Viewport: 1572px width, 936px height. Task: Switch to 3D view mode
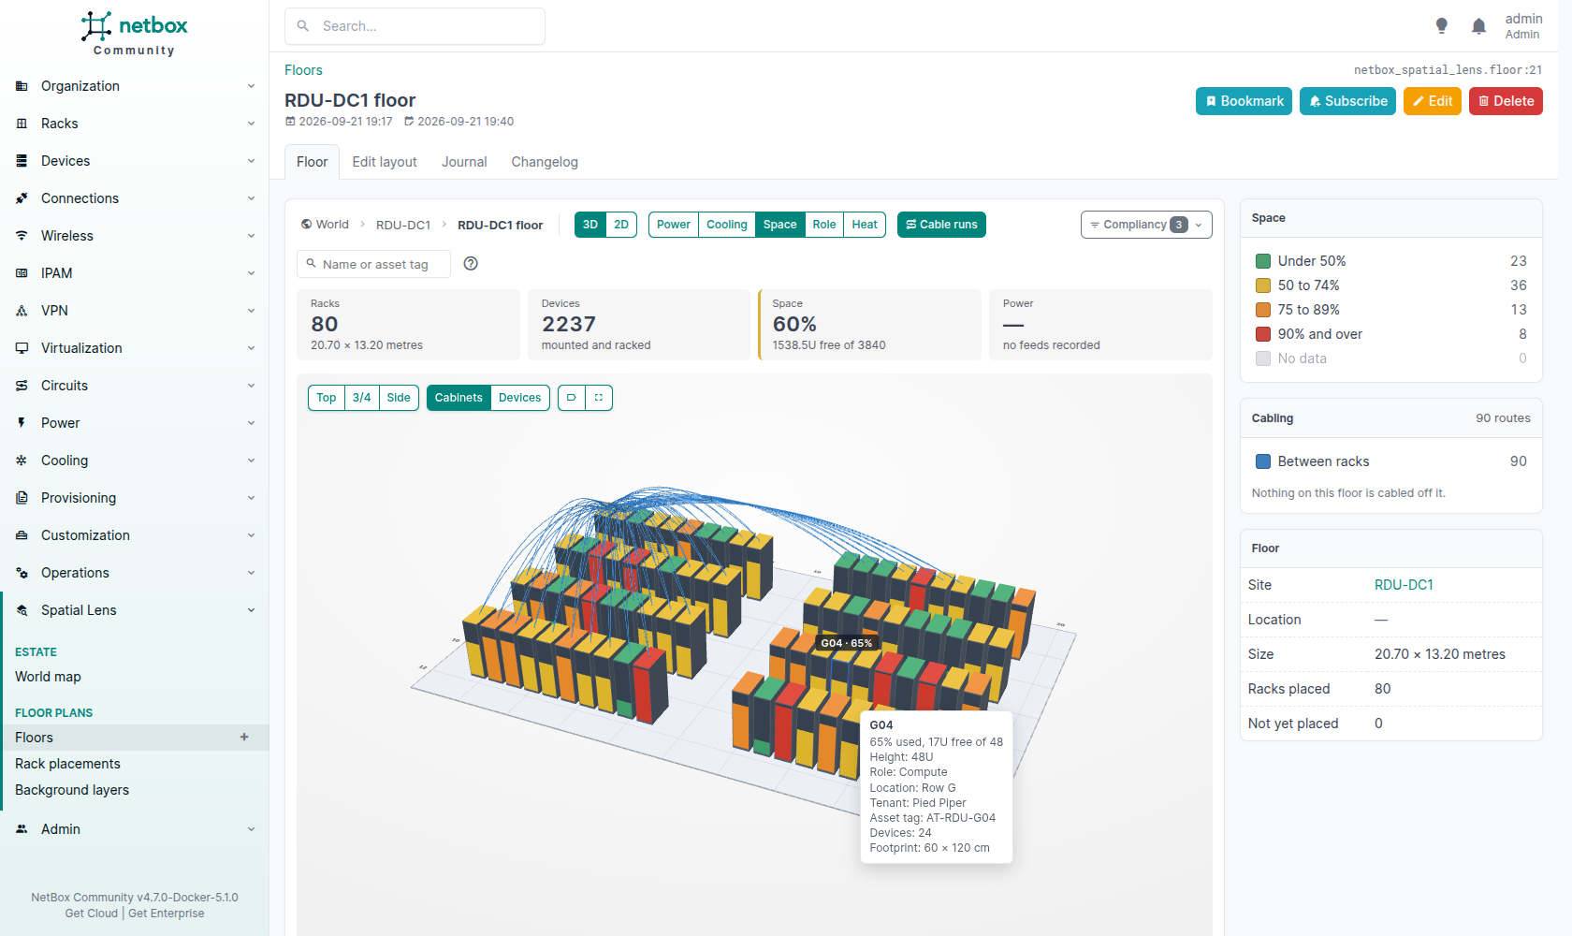(590, 225)
